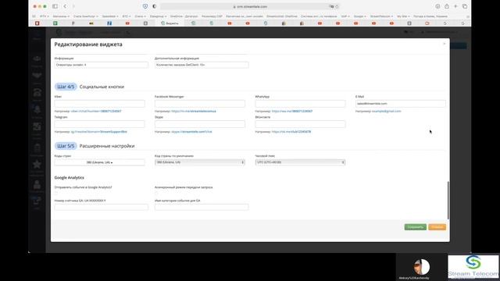Open the Google favorites bar folder

(x=359, y=16)
